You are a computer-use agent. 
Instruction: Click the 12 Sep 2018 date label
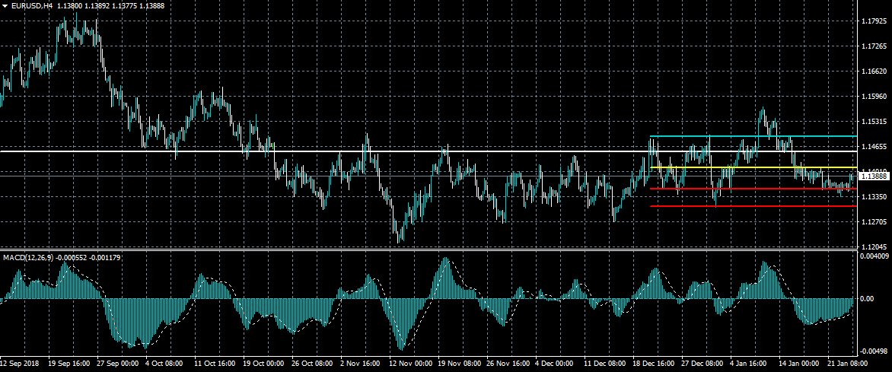click(x=21, y=364)
